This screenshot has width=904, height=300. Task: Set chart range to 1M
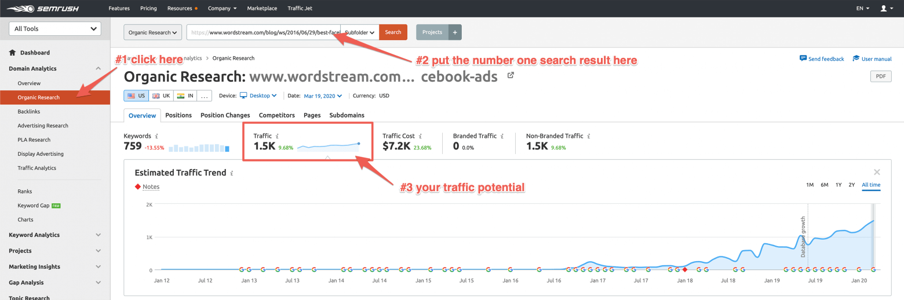click(x=810, y=185)
